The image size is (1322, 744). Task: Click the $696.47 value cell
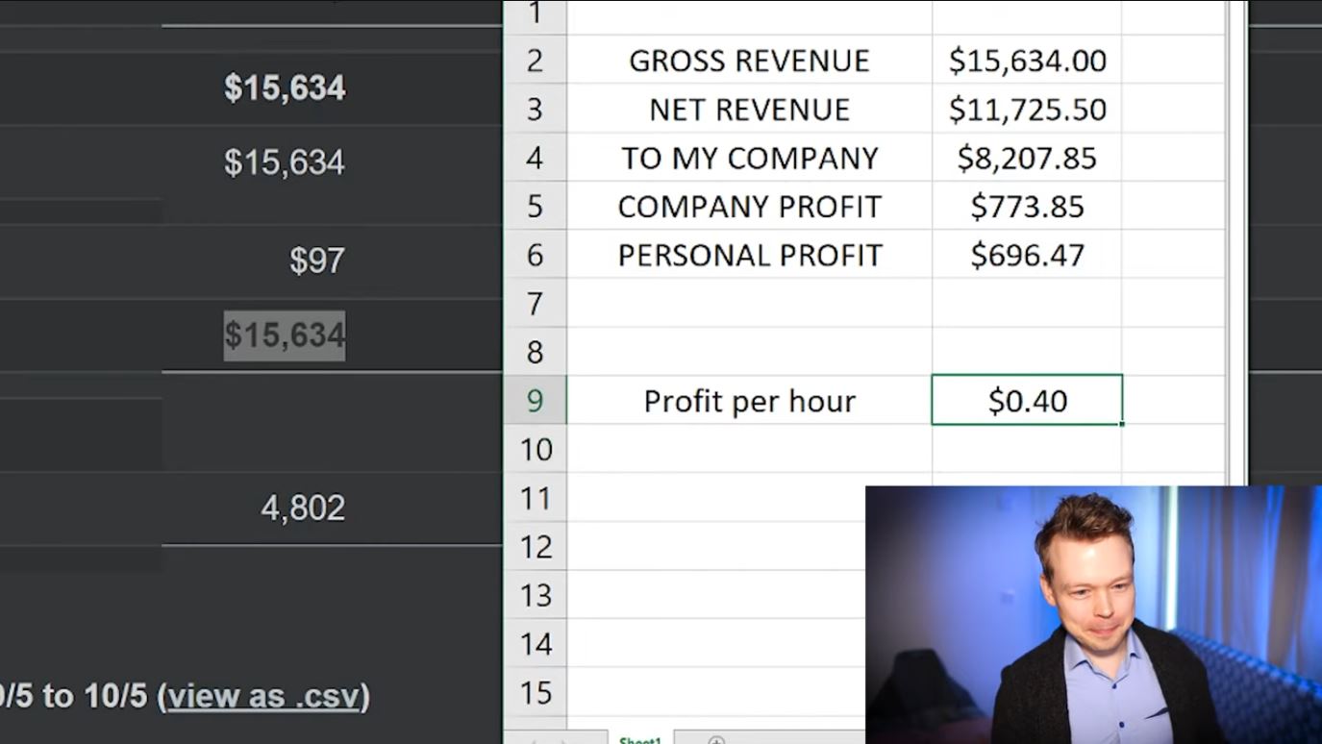[1027, 255]
